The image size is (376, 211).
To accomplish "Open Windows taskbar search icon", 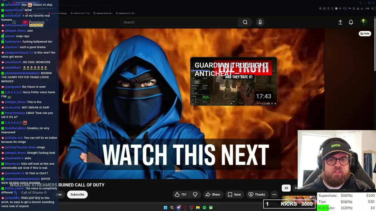I will coord(172,207).
